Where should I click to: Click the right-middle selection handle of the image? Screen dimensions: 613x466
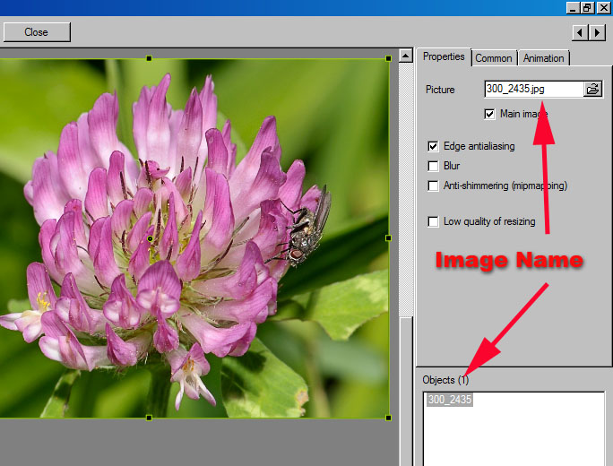point(388,238)
